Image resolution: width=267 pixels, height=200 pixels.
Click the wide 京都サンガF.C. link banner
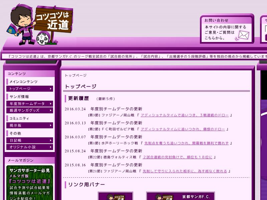pyautogui.click(x=181, y=196)
